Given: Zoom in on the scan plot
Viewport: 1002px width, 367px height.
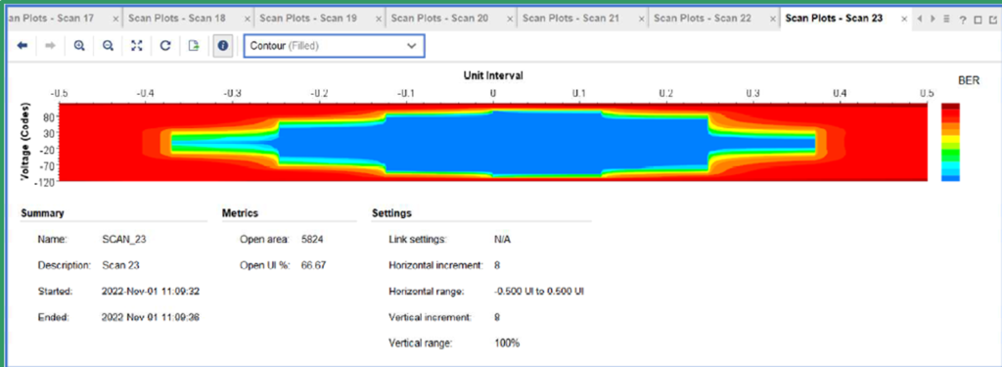Looking at the screenshot, I should (79, 46).
